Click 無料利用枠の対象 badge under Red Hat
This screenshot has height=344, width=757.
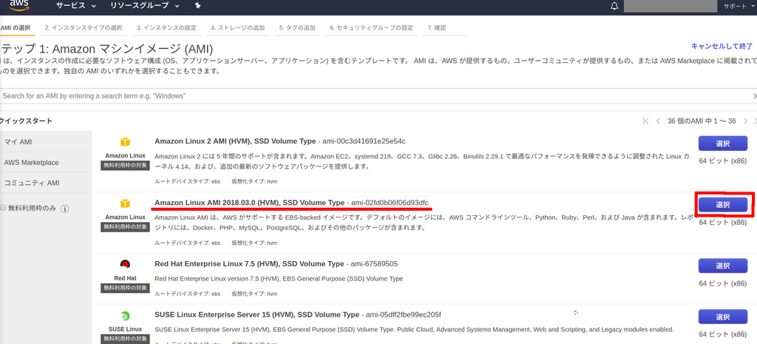coord(125,288)
